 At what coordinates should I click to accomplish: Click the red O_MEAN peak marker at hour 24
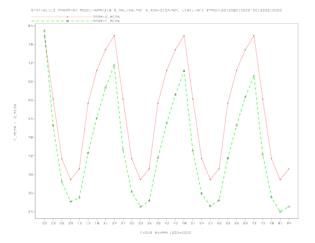point(114,36)
